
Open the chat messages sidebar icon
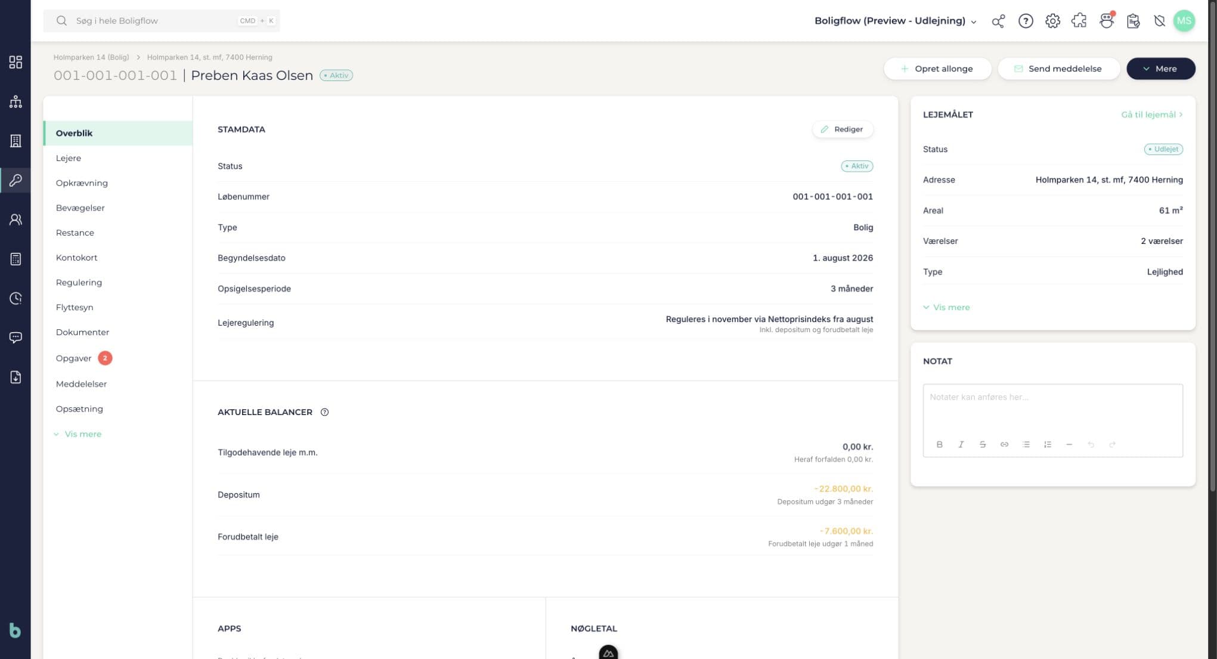click(16, 338)
